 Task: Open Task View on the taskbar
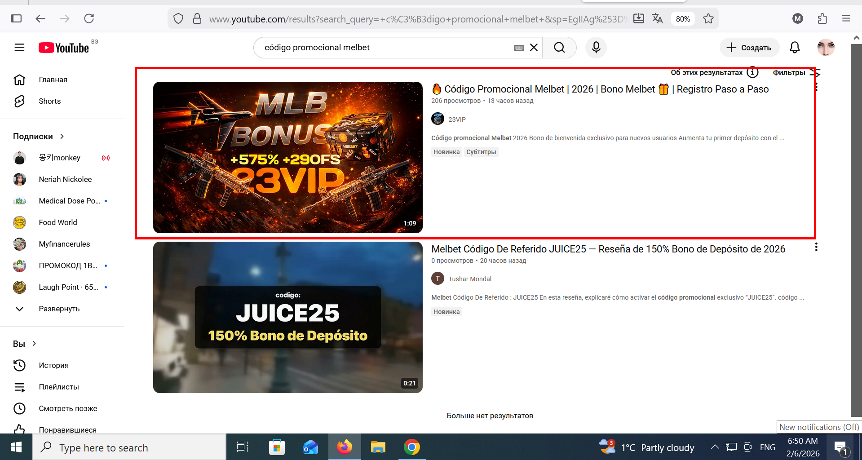point(243,447)
